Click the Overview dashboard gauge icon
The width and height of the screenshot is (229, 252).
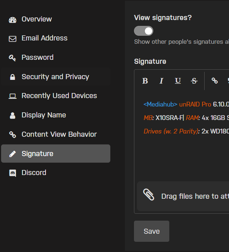(x=12, y=20)
